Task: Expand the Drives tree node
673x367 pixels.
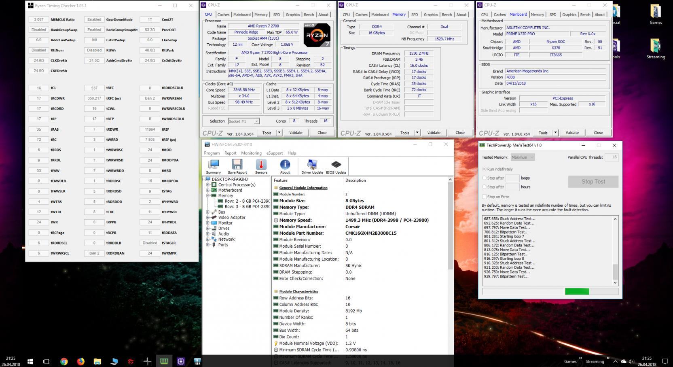Action: pyautogui.click(x=208, y=228)
